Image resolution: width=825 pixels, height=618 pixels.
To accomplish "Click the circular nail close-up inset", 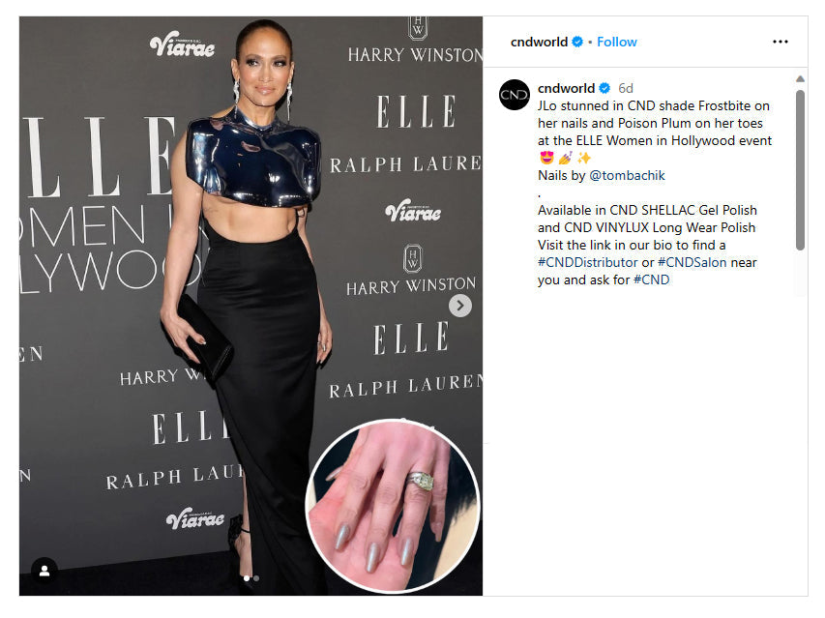I will pos(393,506).
